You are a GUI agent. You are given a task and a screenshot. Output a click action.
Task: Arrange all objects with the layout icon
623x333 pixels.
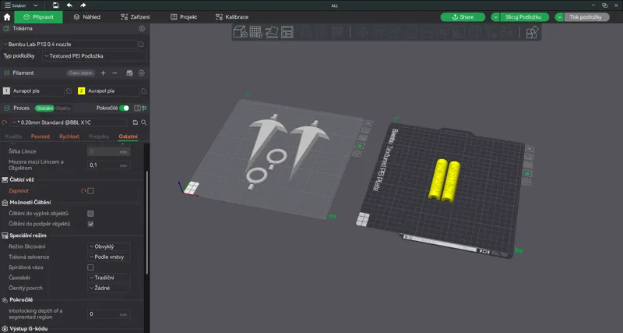tap(287, 32)
